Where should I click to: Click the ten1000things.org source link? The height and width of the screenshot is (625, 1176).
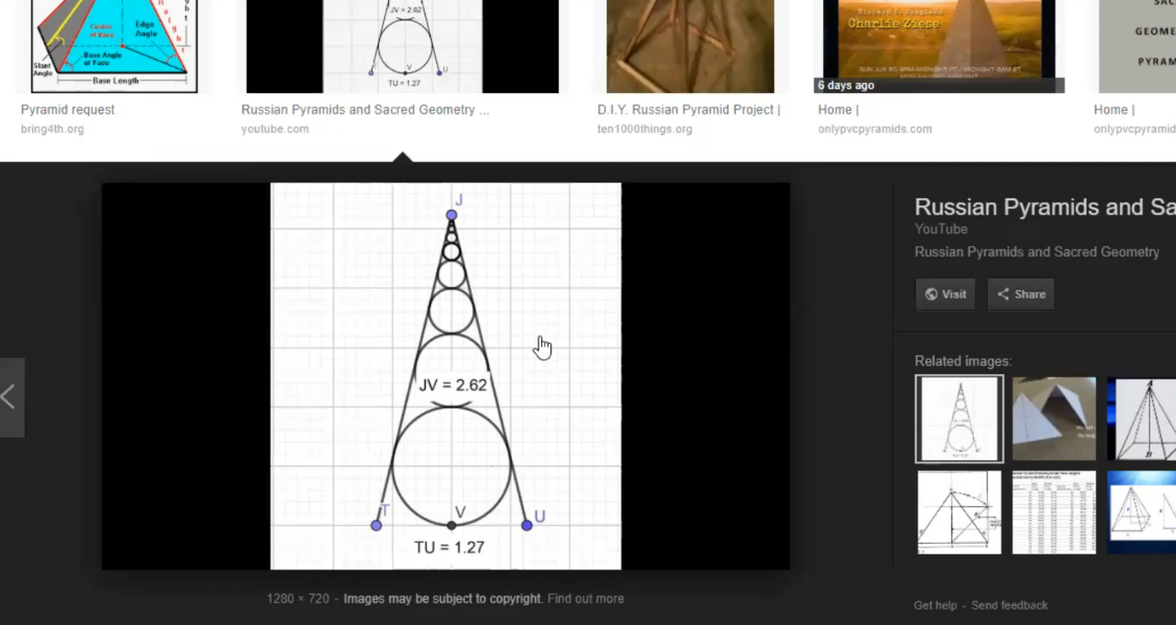click(644, 129)
